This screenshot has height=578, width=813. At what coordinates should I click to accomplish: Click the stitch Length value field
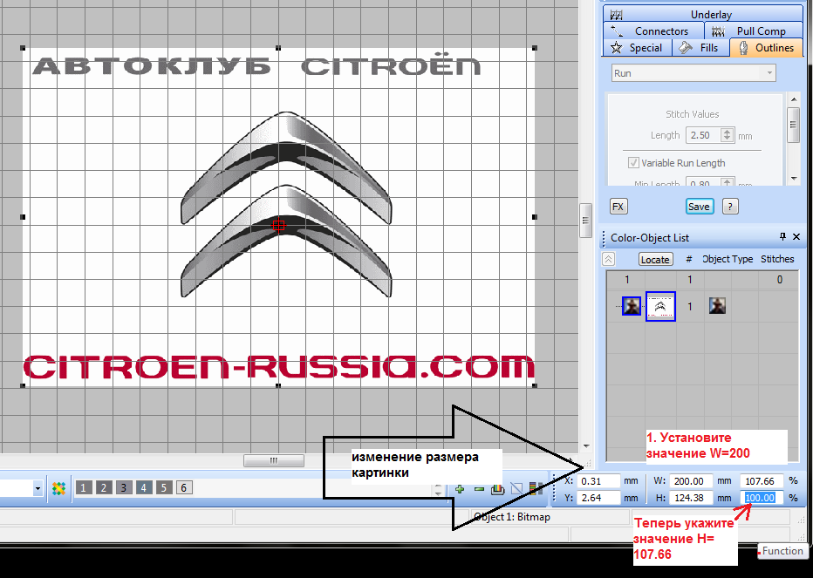[703, 135]
